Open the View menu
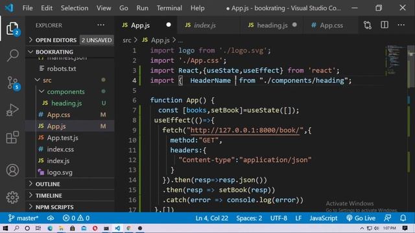 104,8
